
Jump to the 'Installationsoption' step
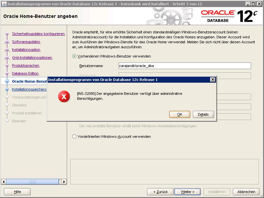point(26,50)
